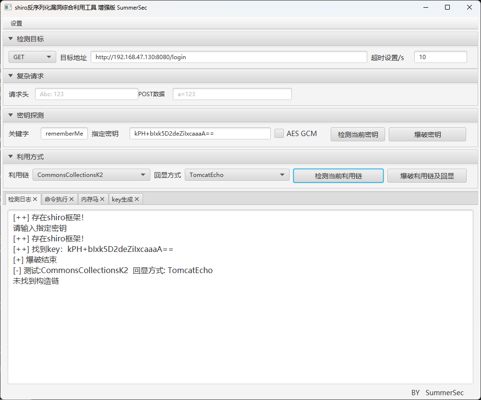The height and width of the screenshot is (400, 481).
Task: Close the 内存马 tab via X icon
Action: pyautogui.click(x=102, y=199)
